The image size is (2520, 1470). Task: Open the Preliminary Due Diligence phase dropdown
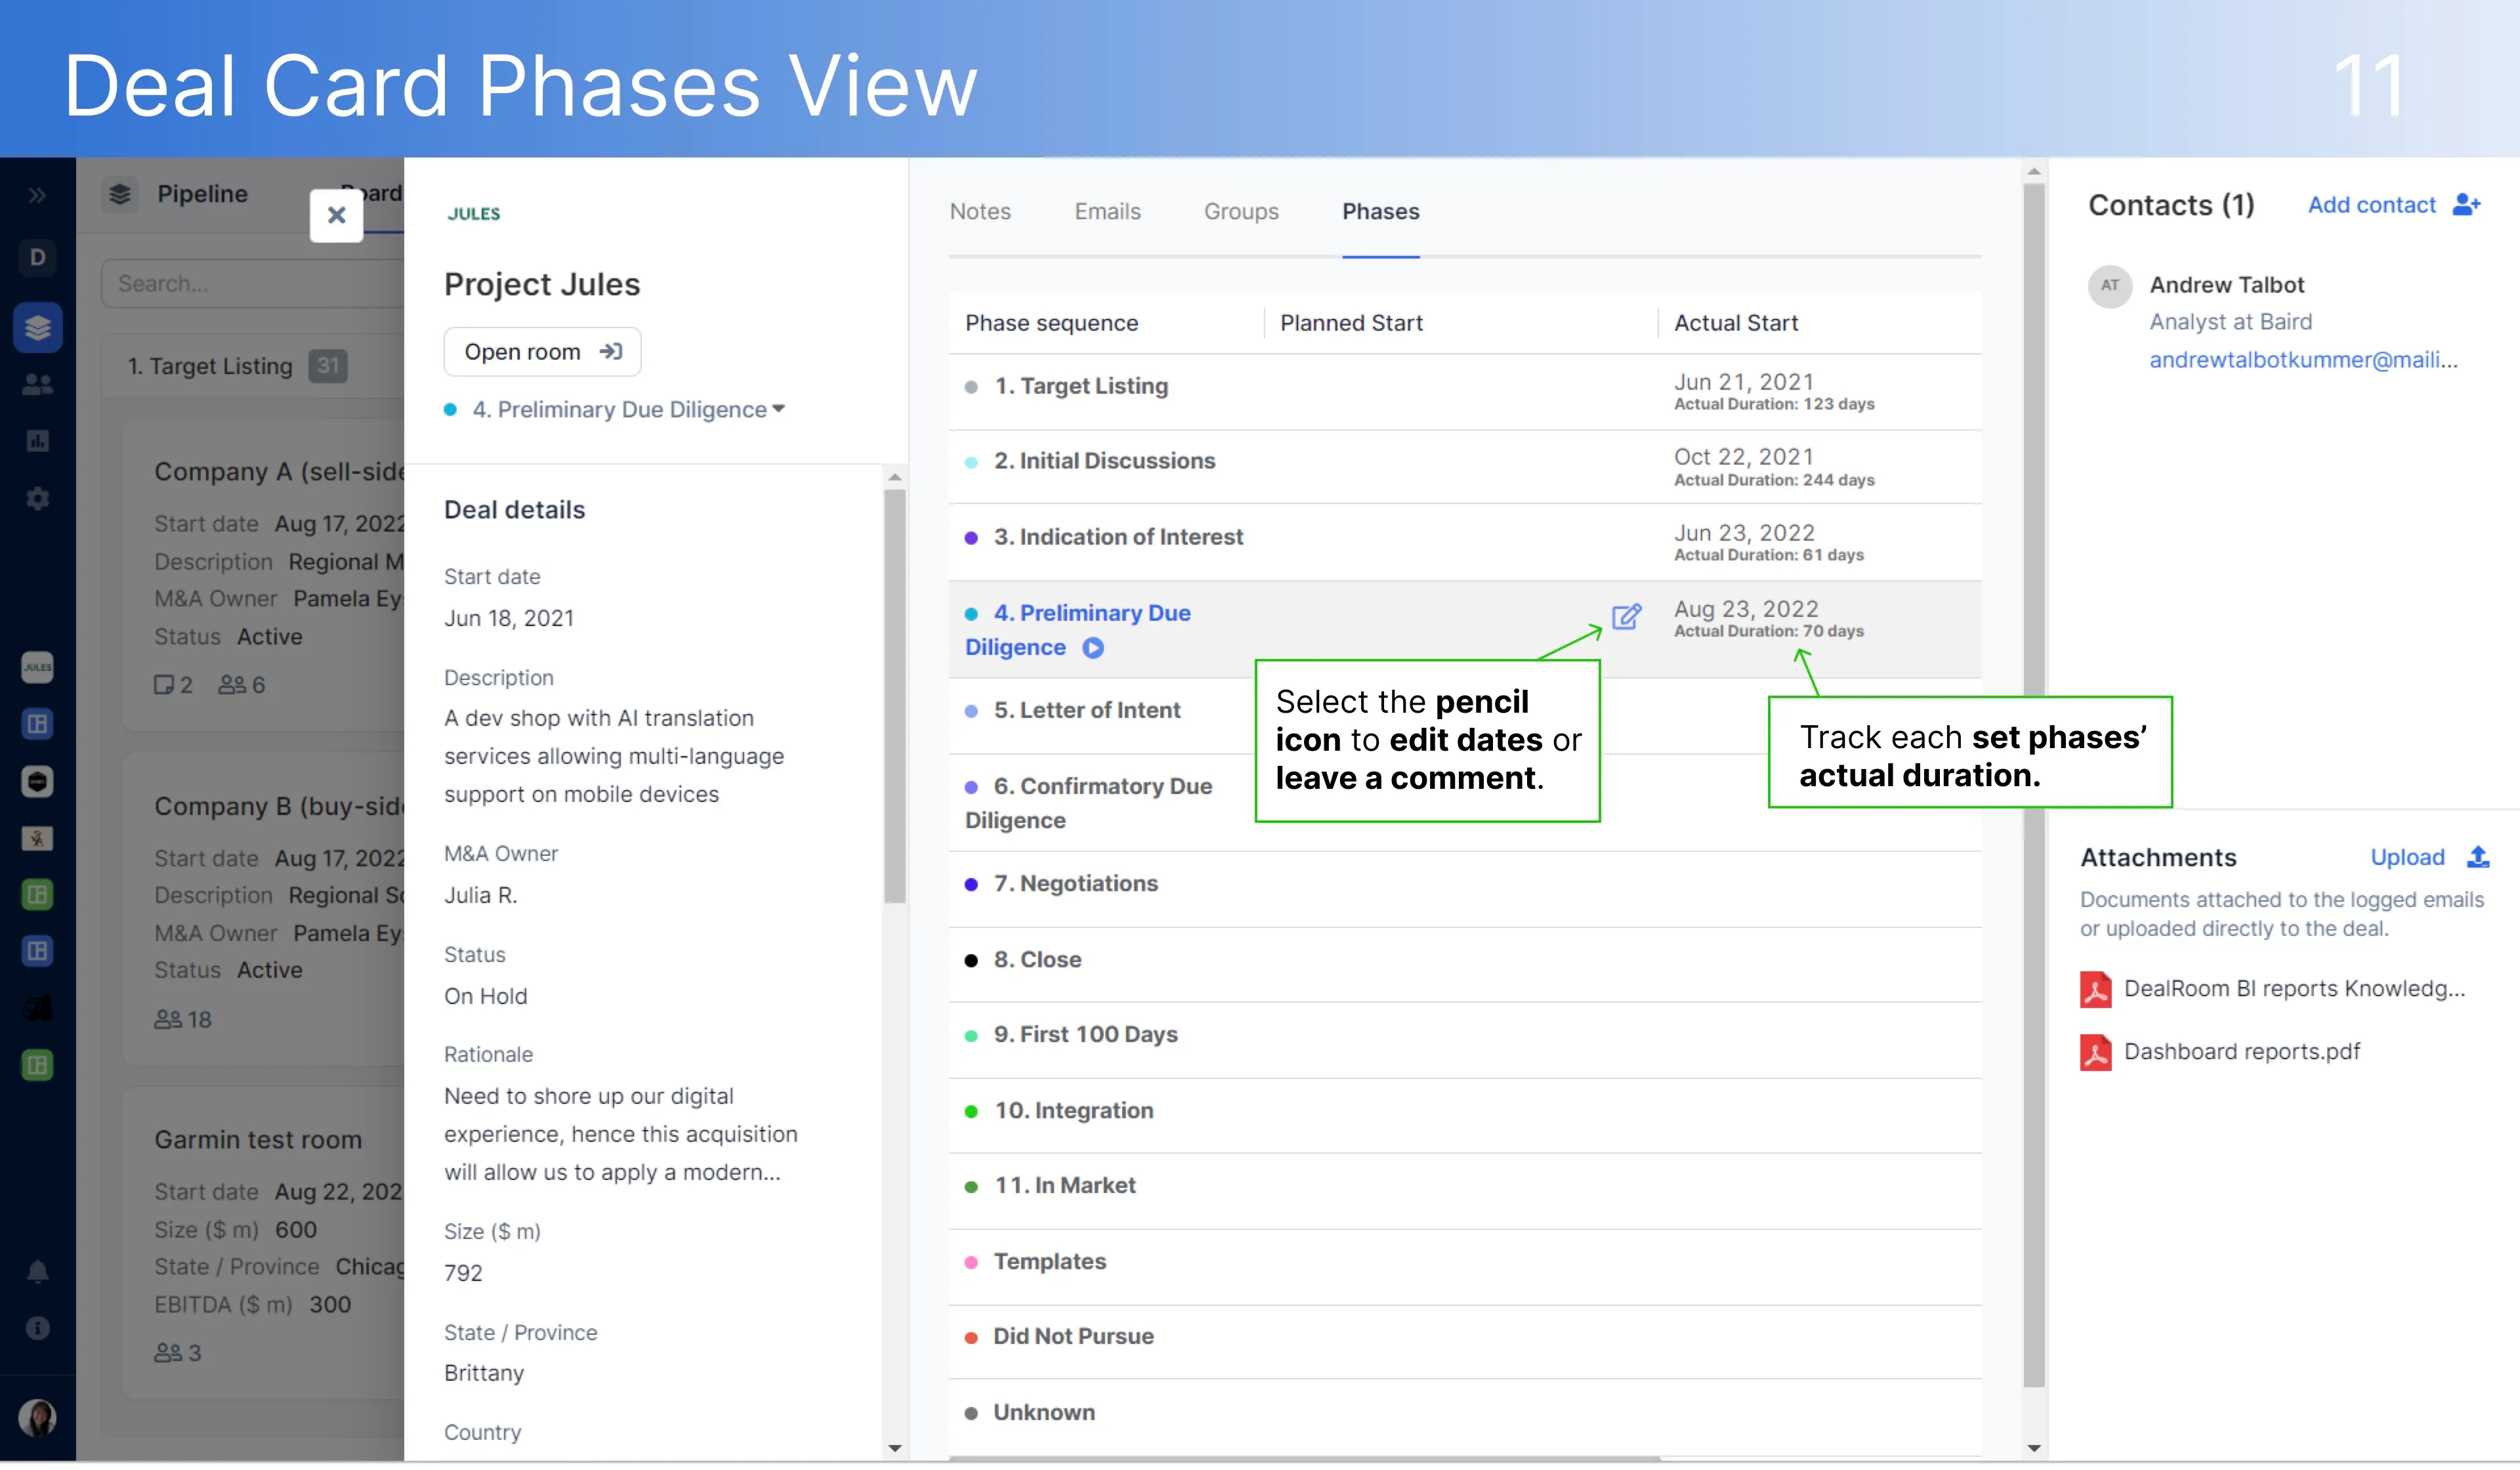628,409
